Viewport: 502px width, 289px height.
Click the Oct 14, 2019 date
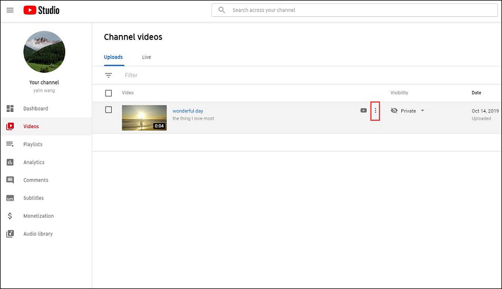[485, 111]
